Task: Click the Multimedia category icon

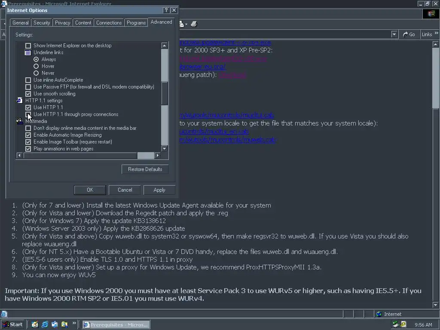Action: click(x=19, y=121)
